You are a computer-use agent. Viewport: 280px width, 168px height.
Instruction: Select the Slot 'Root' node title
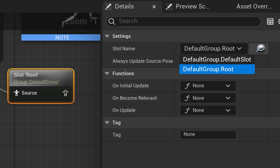[26, 75]
